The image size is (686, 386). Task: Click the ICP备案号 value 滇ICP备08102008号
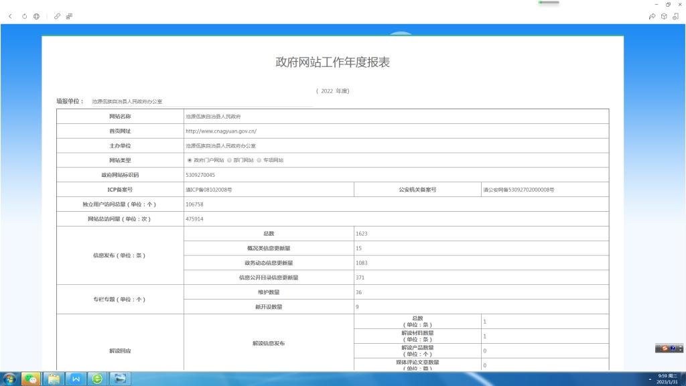[209, 190]
